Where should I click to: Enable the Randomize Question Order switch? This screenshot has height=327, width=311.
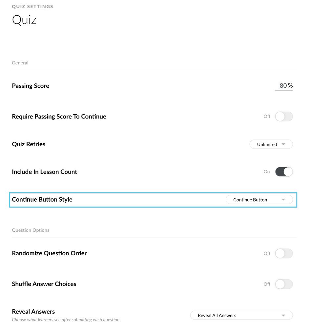coord(284,253)
